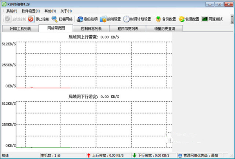
Task: Click the 0KB/S label of upload chart
Action: [11, 86]
